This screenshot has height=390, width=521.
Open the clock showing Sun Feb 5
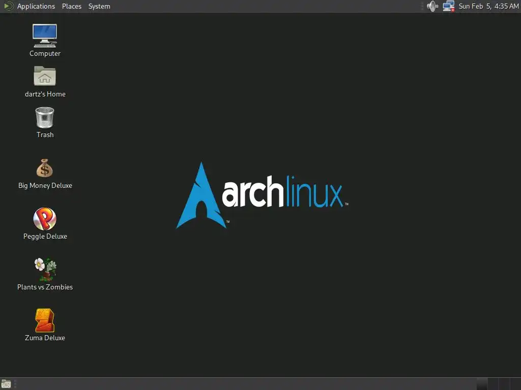tap(488, 6)
